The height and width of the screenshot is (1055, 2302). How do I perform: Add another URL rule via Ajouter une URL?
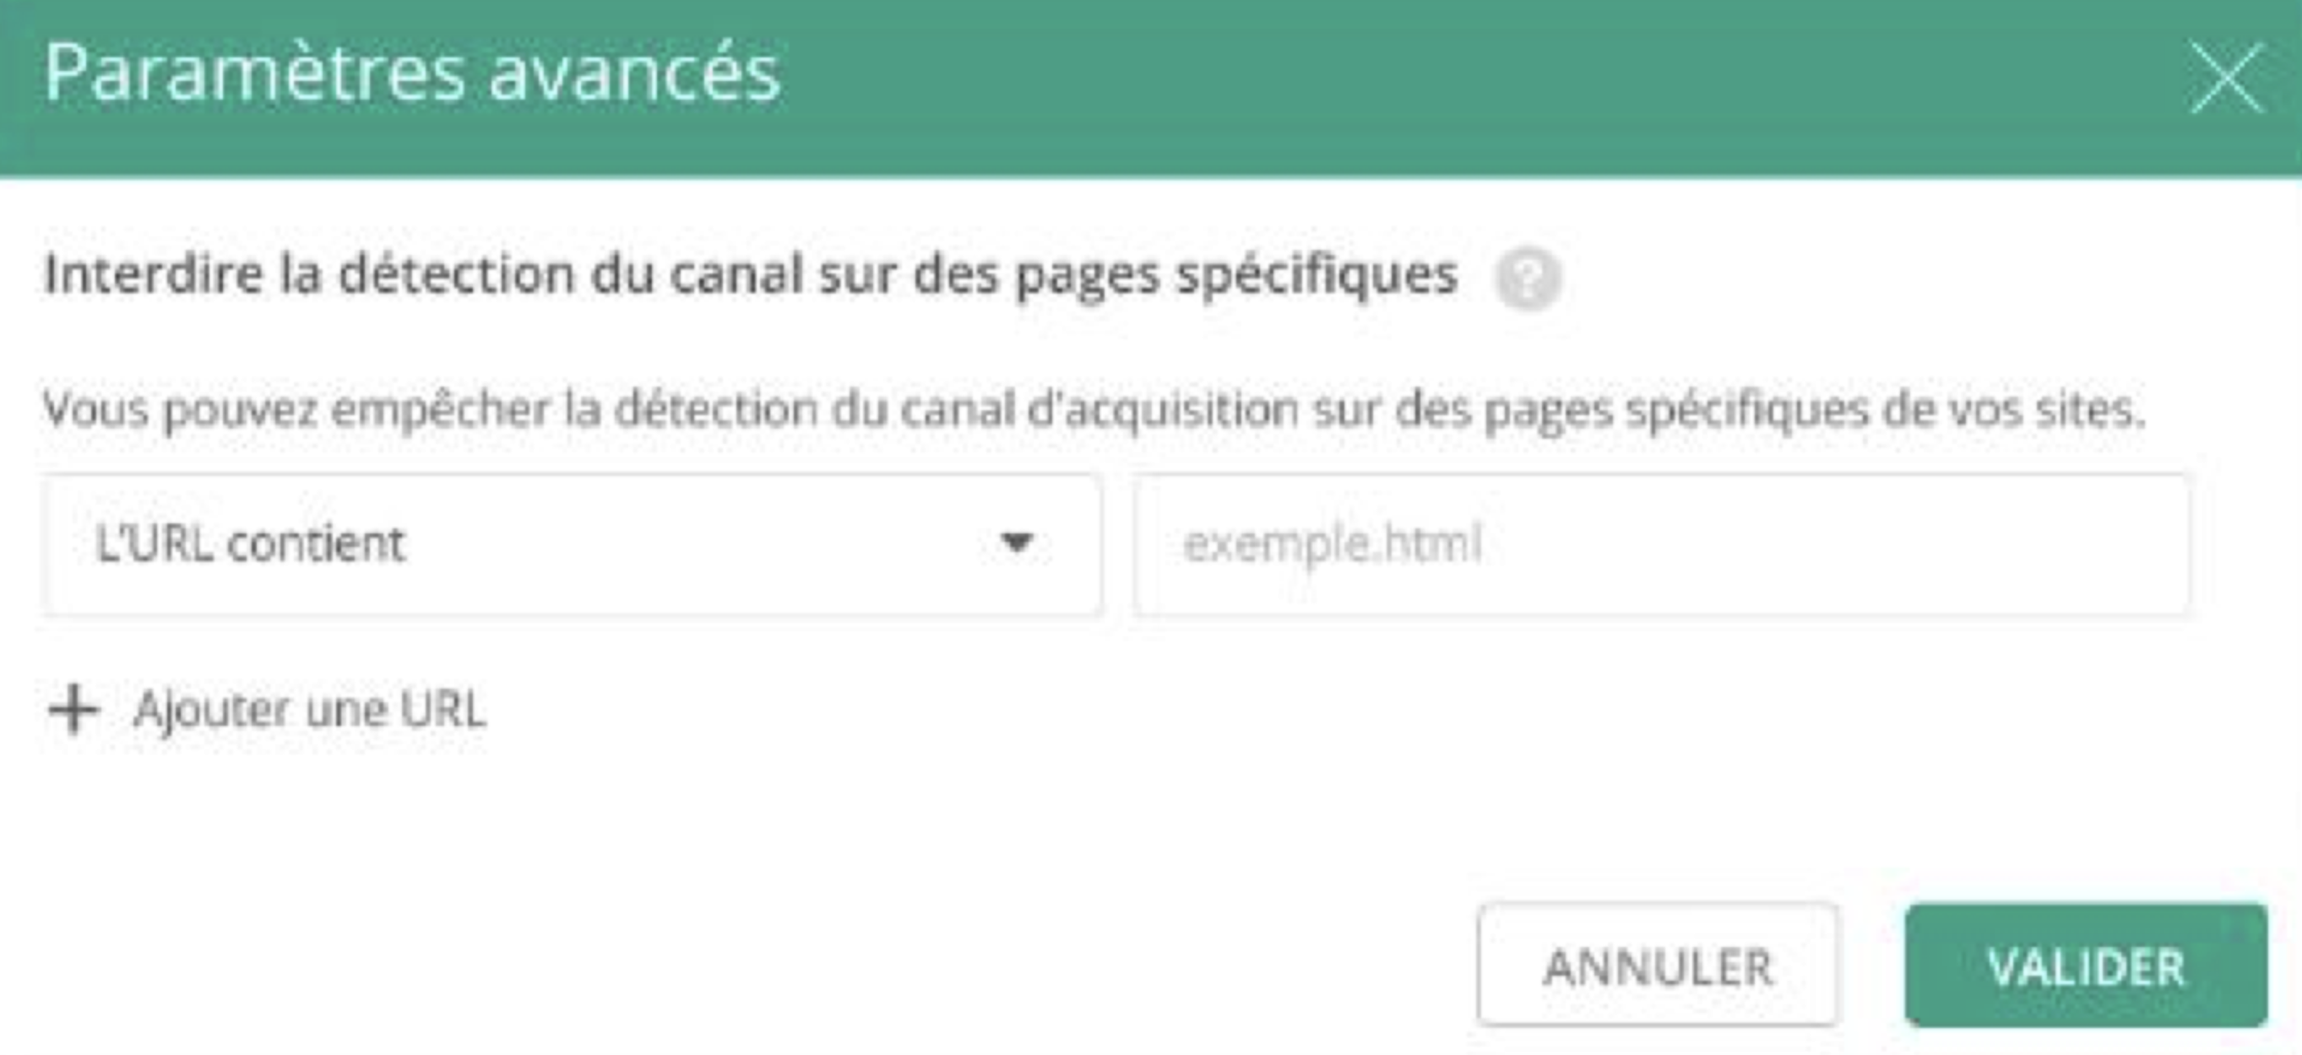(267, 711)
